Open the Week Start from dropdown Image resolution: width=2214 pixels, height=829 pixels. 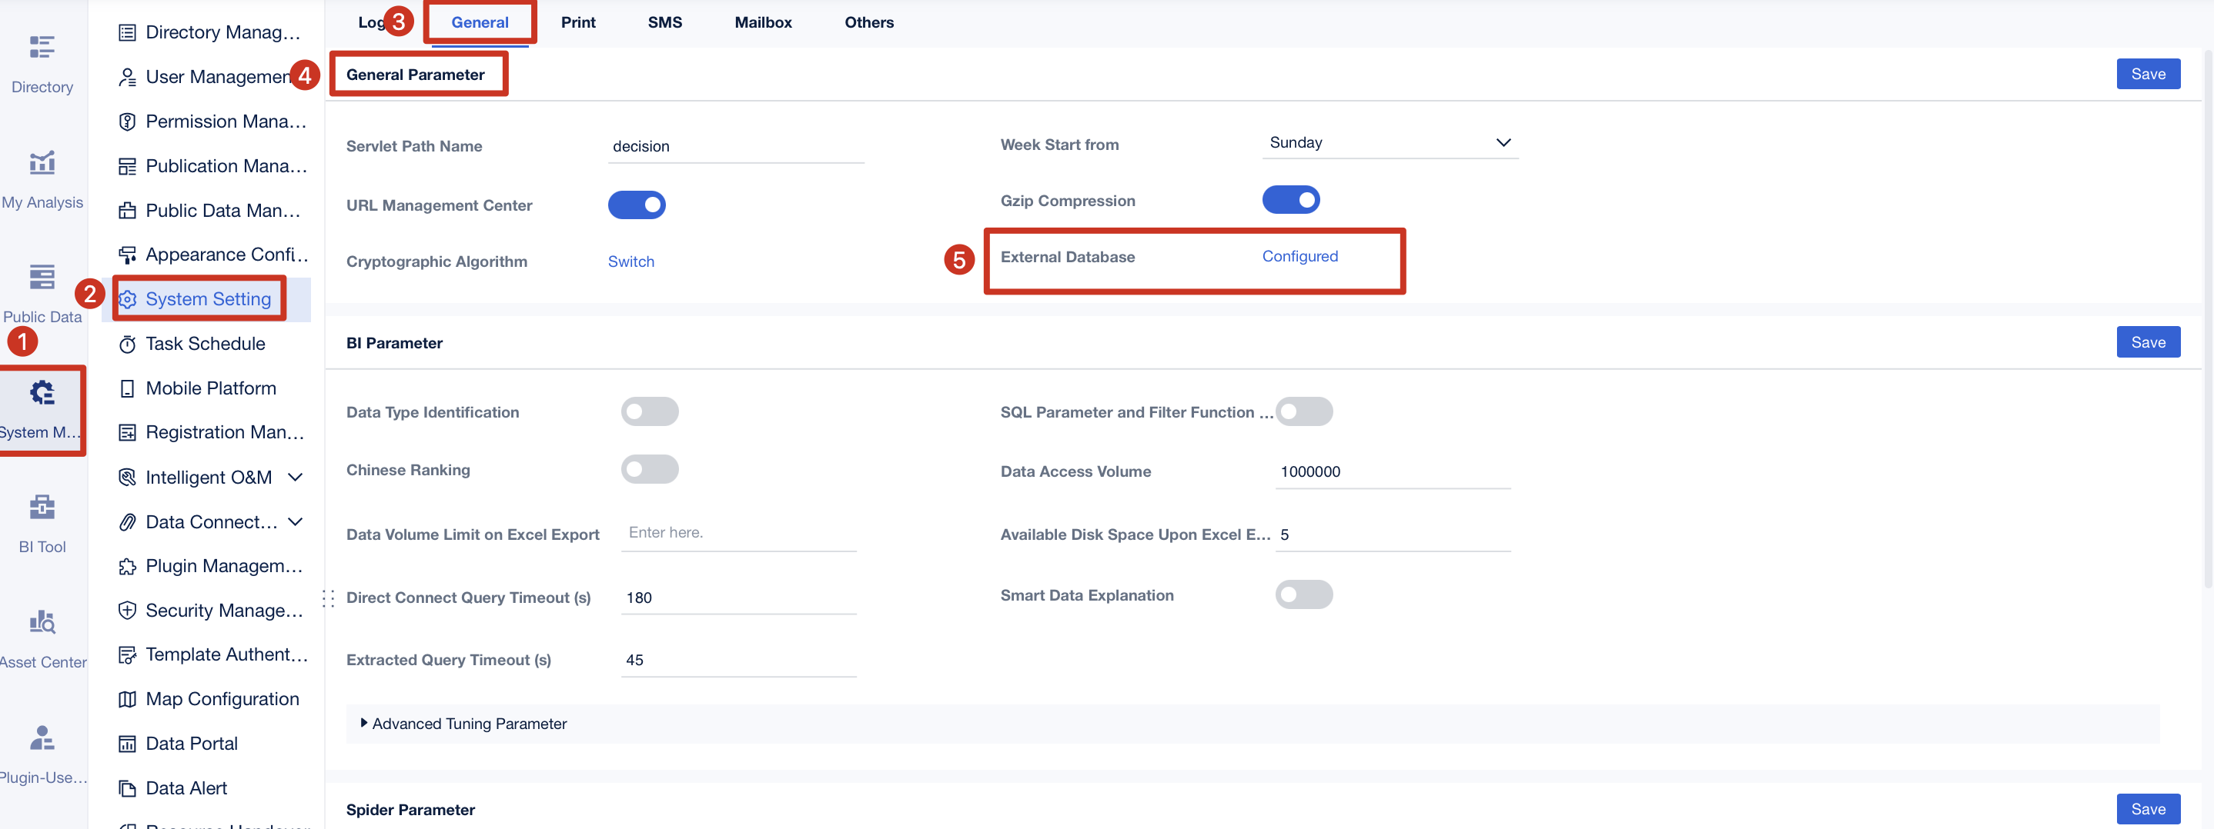click(1390, 142)
